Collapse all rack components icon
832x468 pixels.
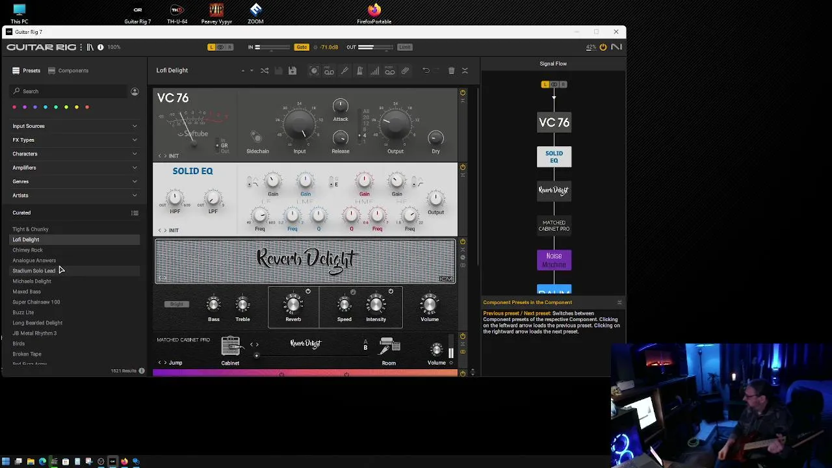tap(465, 71)
